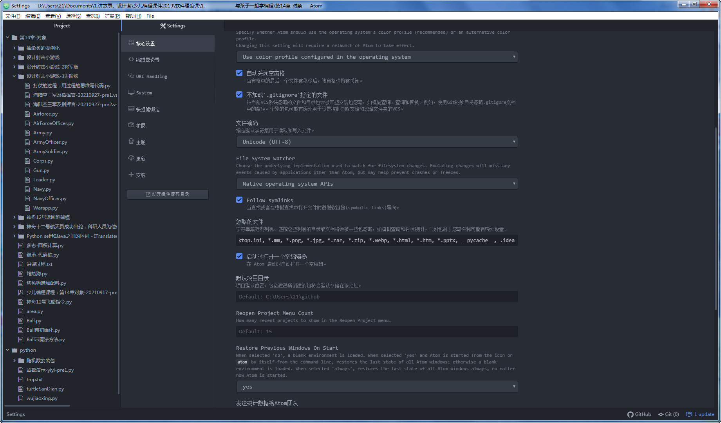This screenshot has height=423, width=721.
Task: Click the folder icon beside 抽象类的实例化
Action: (21, 48)
